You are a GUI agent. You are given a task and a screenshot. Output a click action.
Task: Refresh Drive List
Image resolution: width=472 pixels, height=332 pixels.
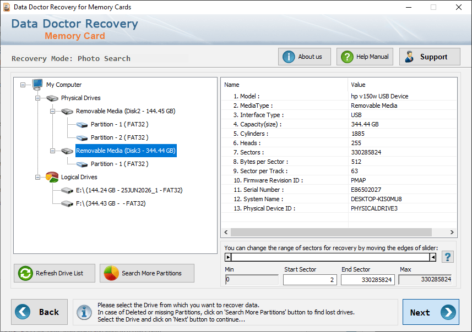coord(55,273)
